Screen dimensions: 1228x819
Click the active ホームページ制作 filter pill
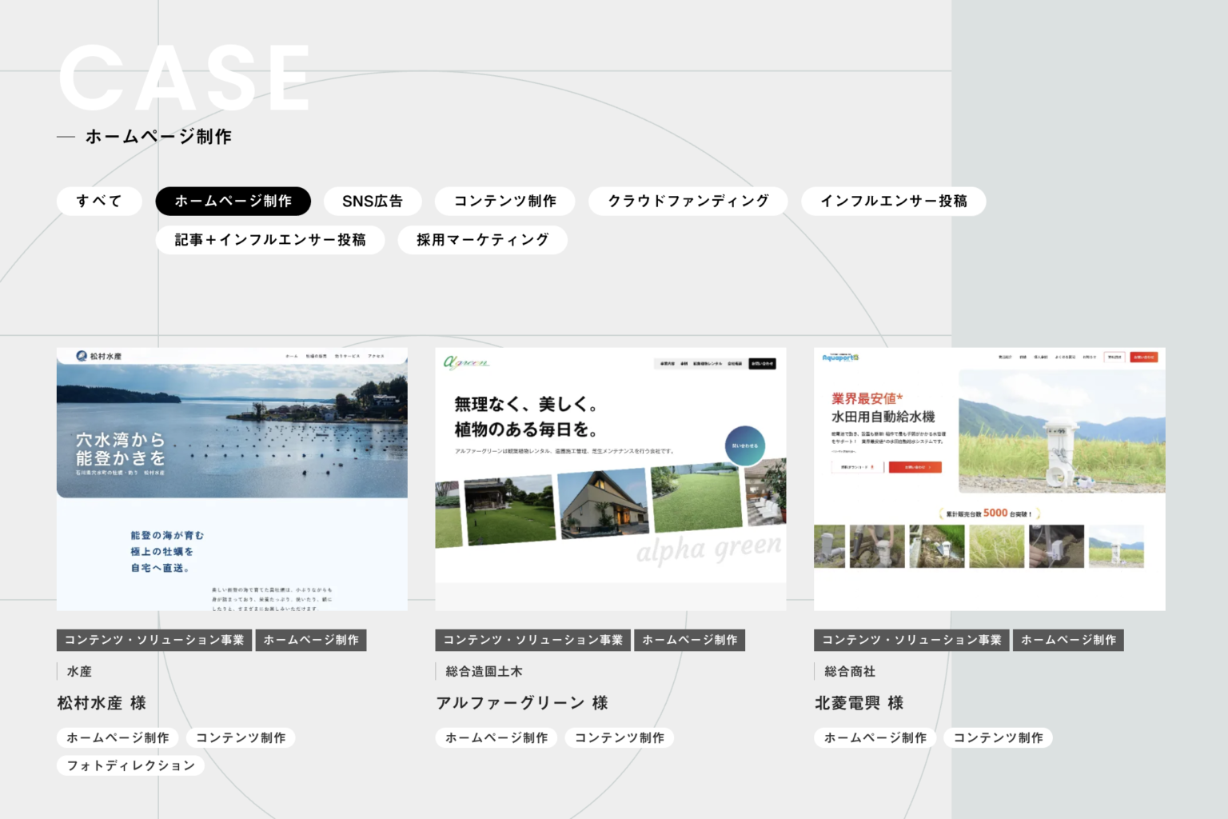(233, 201)
